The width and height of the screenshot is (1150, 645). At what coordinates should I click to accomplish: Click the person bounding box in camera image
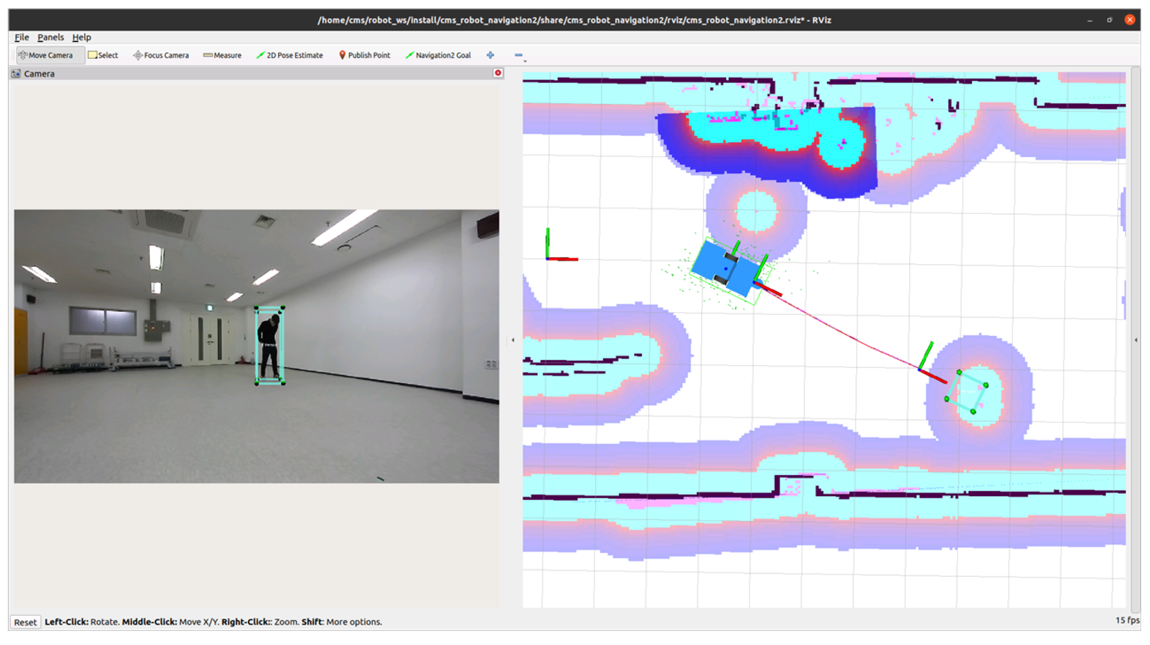click(269, 345)
